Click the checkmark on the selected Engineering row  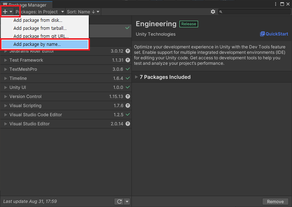click(127, 28)
